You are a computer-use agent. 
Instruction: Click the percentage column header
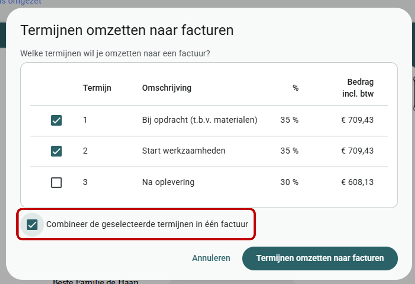tap(296, 88)
